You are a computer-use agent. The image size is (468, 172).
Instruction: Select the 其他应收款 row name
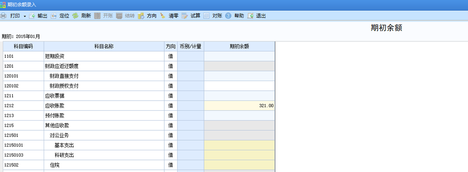57,125
